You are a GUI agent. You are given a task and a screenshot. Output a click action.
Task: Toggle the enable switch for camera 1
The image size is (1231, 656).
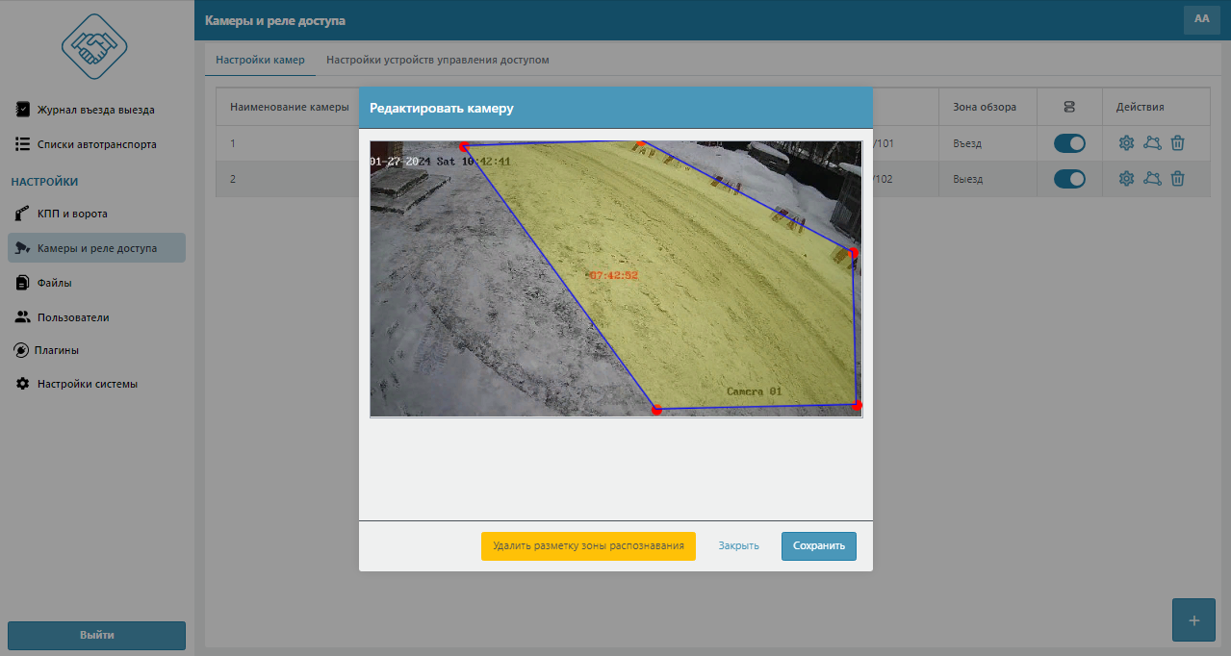(1069, 143)
